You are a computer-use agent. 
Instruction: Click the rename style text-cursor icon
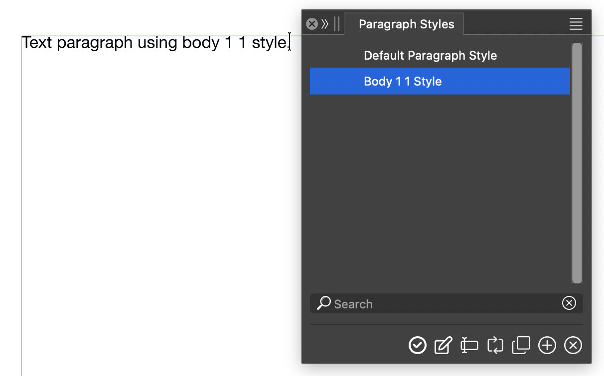pos(469,345)
